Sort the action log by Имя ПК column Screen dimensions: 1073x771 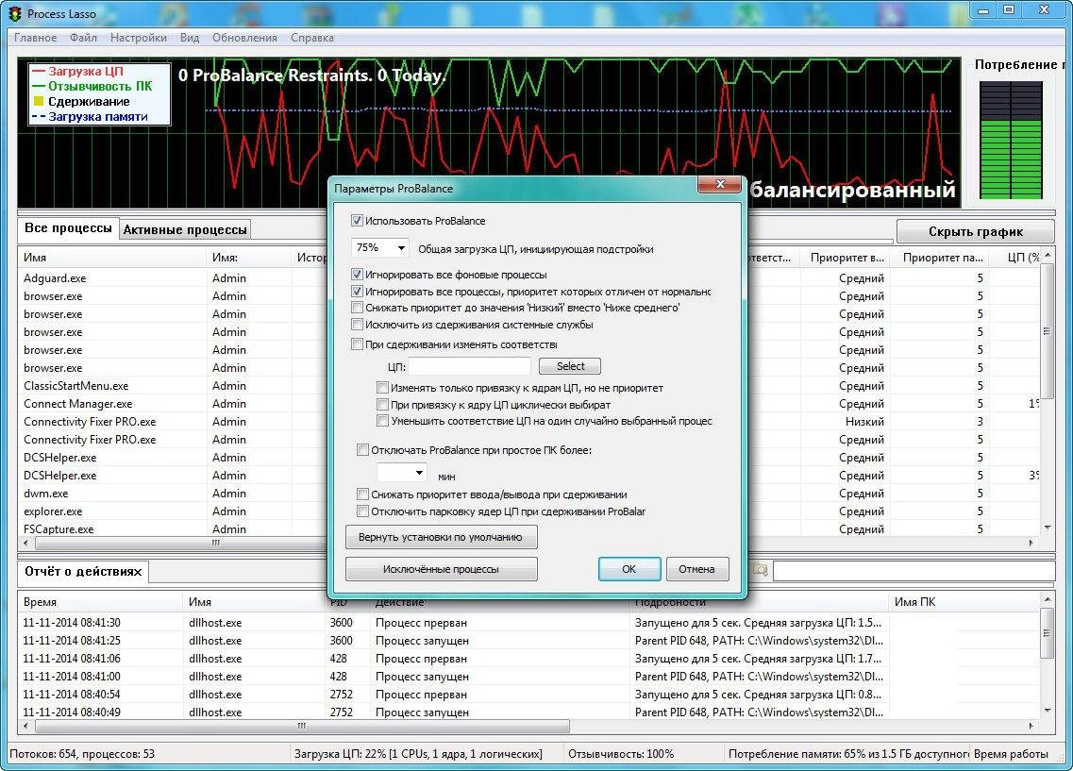964,602
